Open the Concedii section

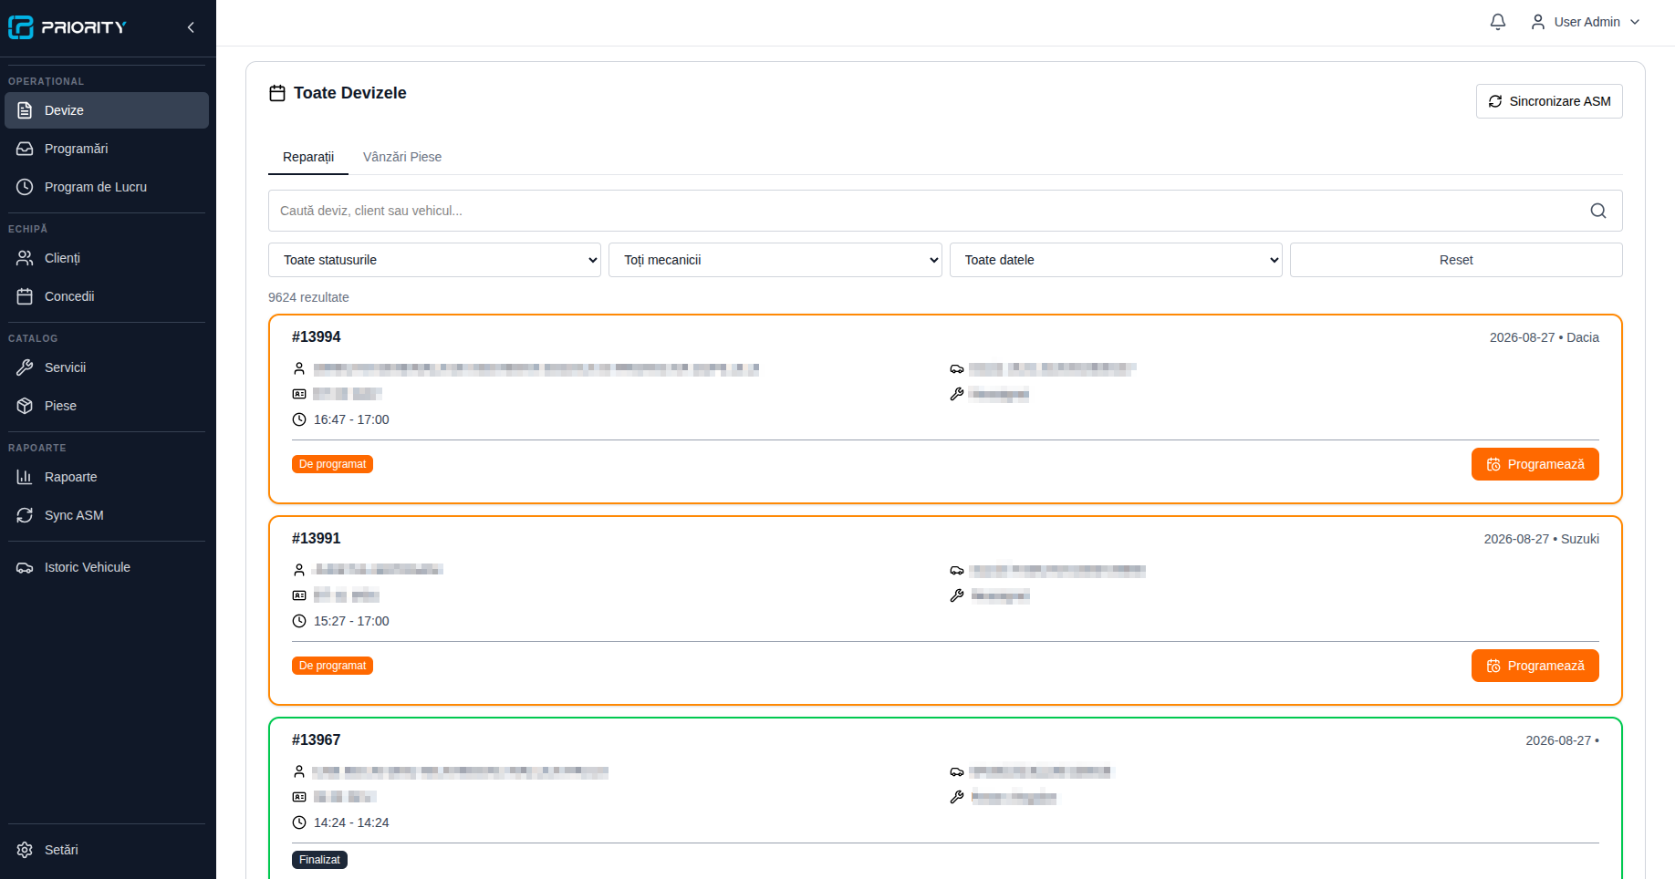107,296
